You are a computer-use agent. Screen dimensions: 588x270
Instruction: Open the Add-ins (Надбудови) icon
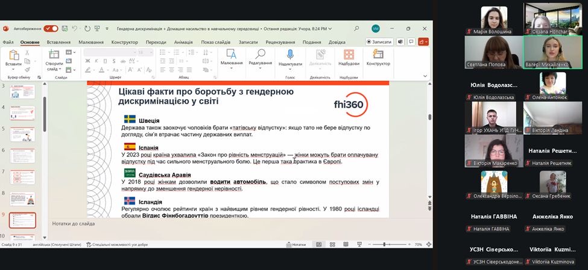pos(349,55)
